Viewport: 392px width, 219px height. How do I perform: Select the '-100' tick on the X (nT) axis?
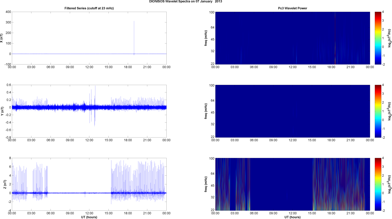8,64
